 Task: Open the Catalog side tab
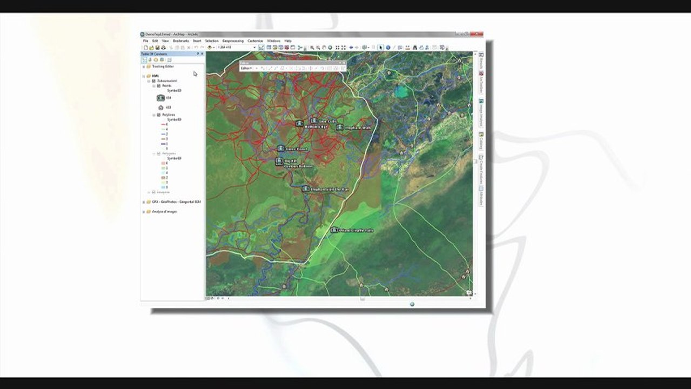[x=481, y=141]
